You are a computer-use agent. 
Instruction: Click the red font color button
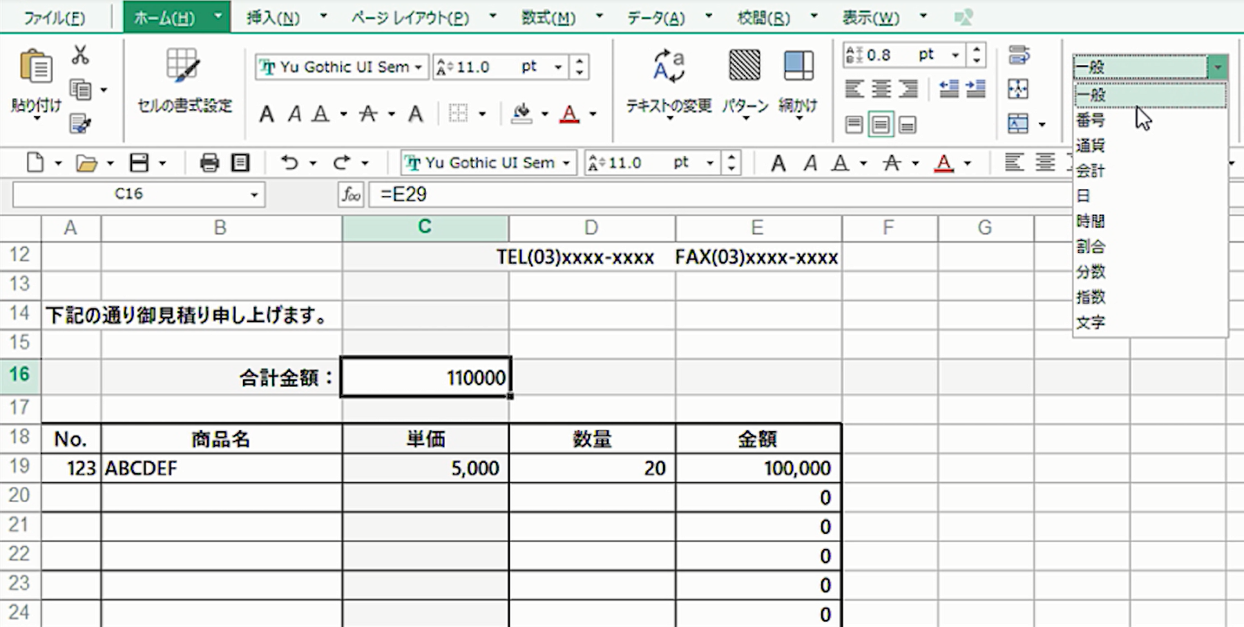569,114
